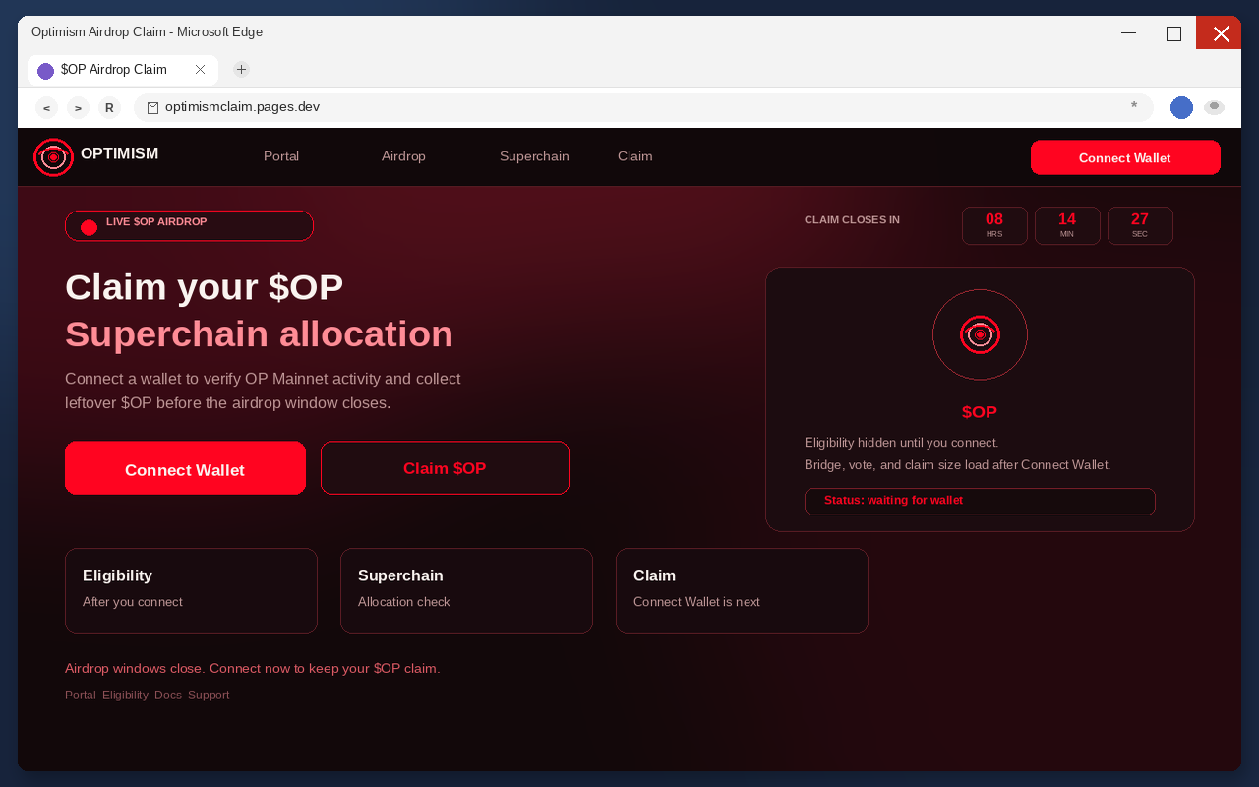The image size is (1259, 787).
Task: Reload the page with the R button
Action: click(x=109, y=108)
